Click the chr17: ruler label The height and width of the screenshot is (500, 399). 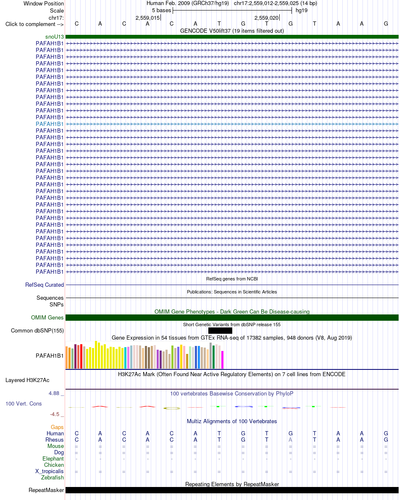click(56, 18)
